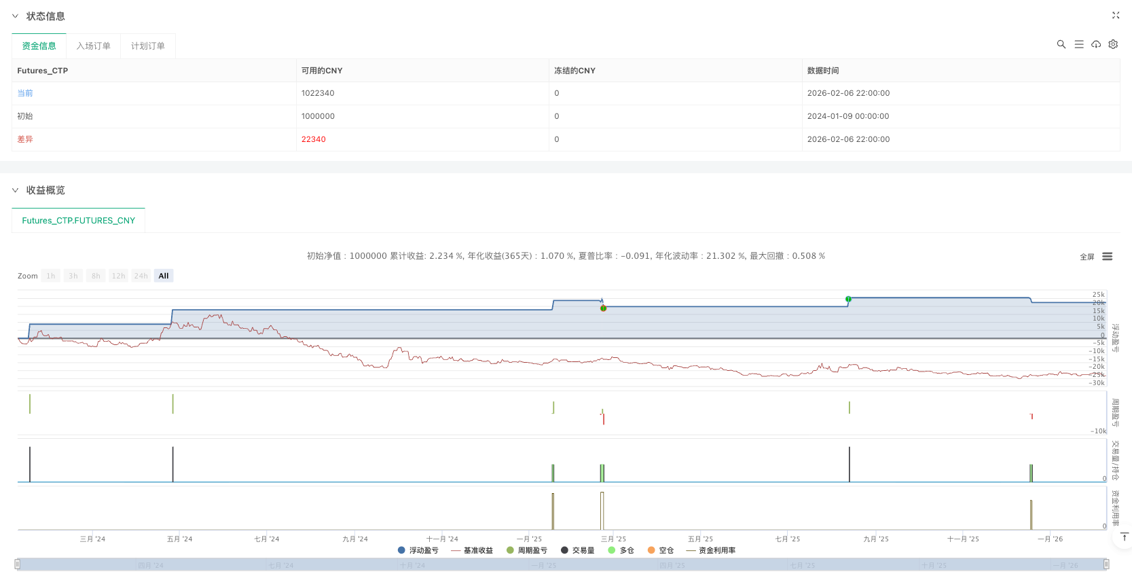Click the cloud download icon
The height and width of the screenshot is (576, 1132).
pyautogui.click(x=1096, y=44)
